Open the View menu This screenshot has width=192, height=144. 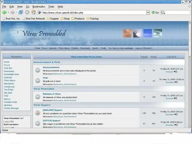click(20, 7)
